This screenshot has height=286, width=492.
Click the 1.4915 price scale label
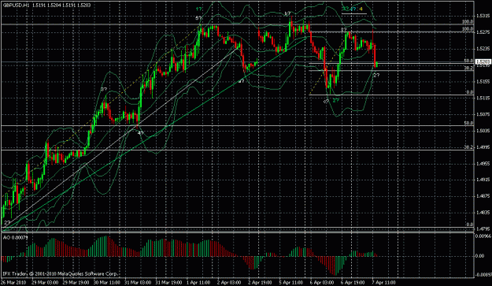click(x=483, y=180)
